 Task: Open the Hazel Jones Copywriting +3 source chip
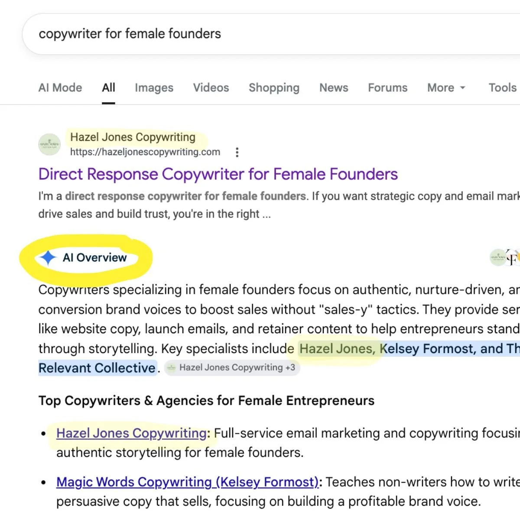[x=232, y=368]
